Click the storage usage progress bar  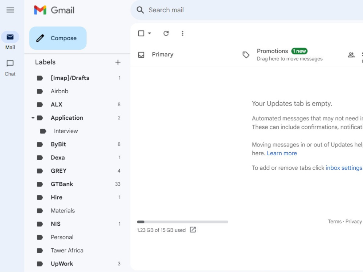(183, 222)
